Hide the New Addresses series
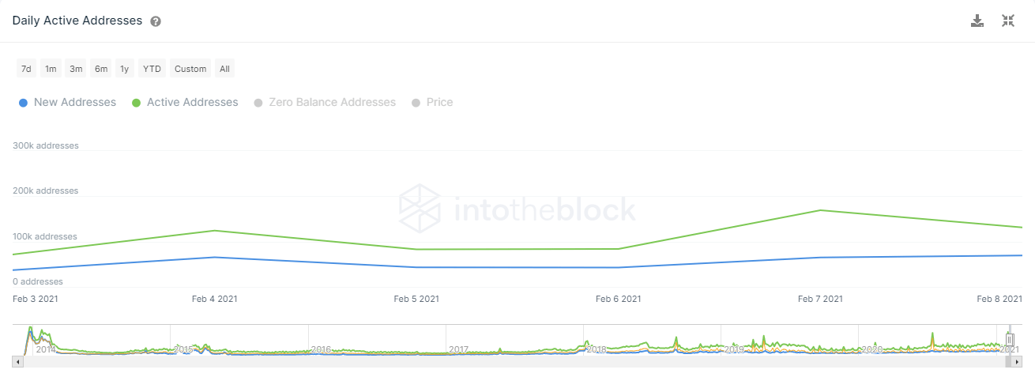This screenshot has height=377, width=1035. (75, 102)
